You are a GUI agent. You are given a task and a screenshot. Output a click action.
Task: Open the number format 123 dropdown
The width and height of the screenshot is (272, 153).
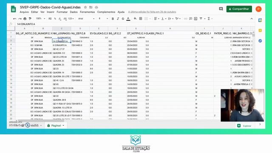pyautogui.click(x=71, y=19)
